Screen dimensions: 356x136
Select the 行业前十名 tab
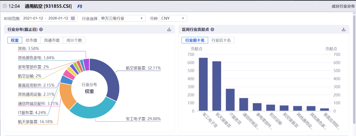tap(194, 40)
